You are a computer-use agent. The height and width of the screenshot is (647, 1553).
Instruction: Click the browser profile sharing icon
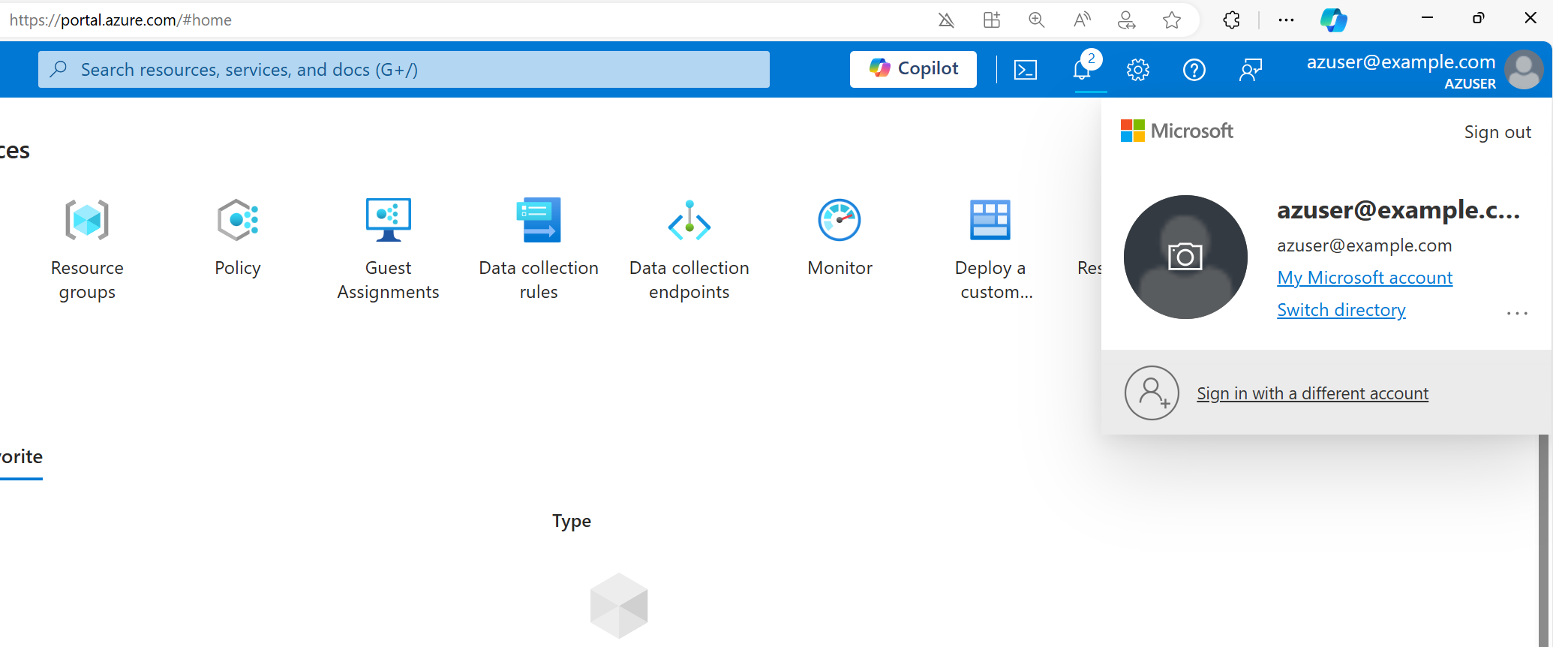coord(1127,20)
